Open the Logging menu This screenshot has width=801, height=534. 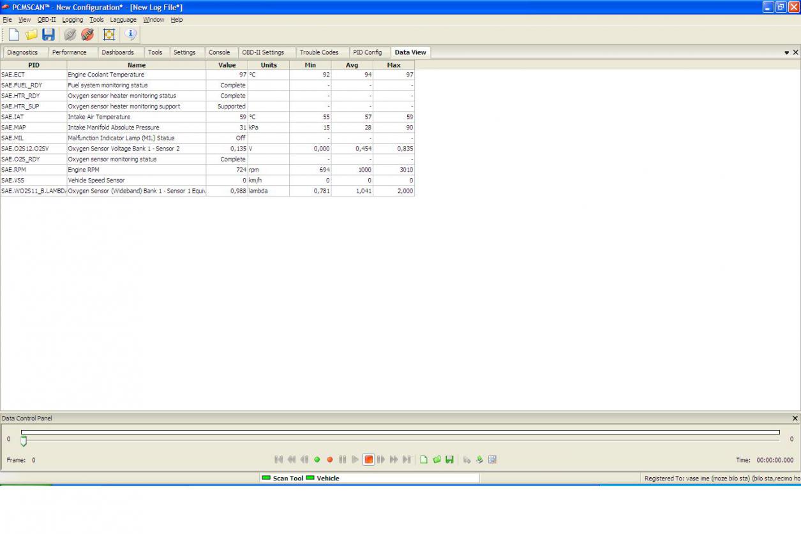(x=72, y=20)
